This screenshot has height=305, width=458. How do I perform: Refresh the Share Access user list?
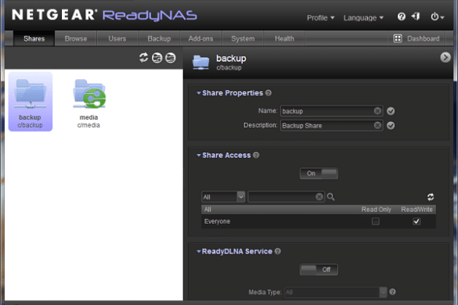431,197
